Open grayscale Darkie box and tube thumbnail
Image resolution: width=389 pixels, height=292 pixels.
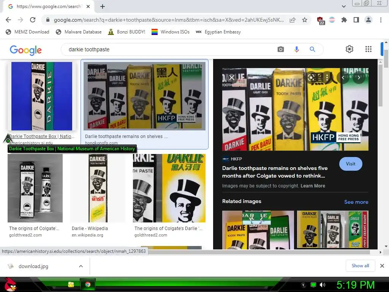(x=35, y=188)
